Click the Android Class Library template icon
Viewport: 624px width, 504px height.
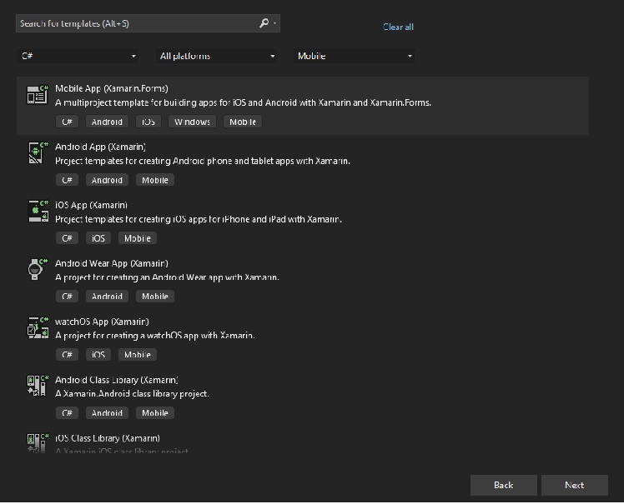37,386
